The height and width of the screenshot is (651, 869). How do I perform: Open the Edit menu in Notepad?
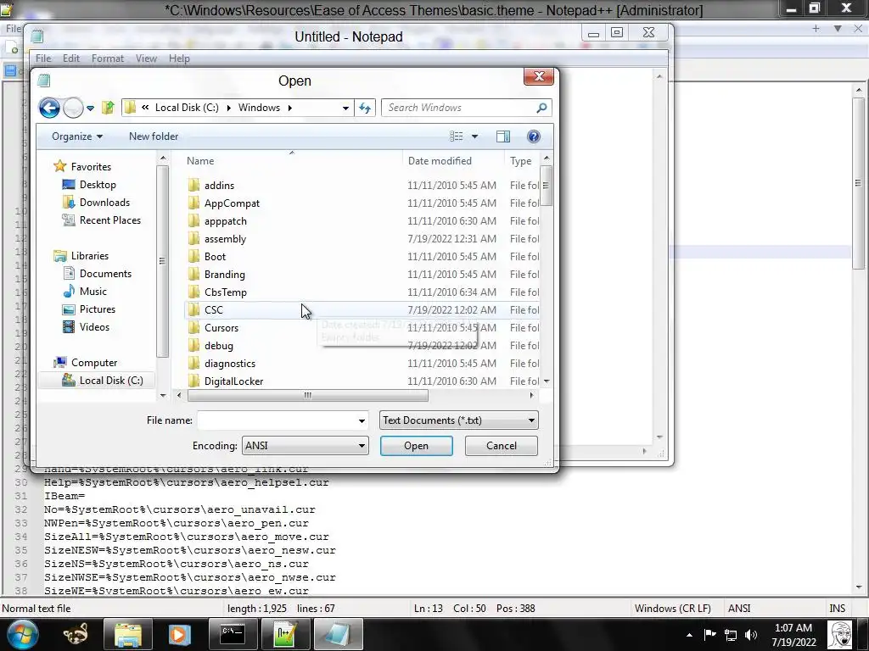[x=71, y=58]
